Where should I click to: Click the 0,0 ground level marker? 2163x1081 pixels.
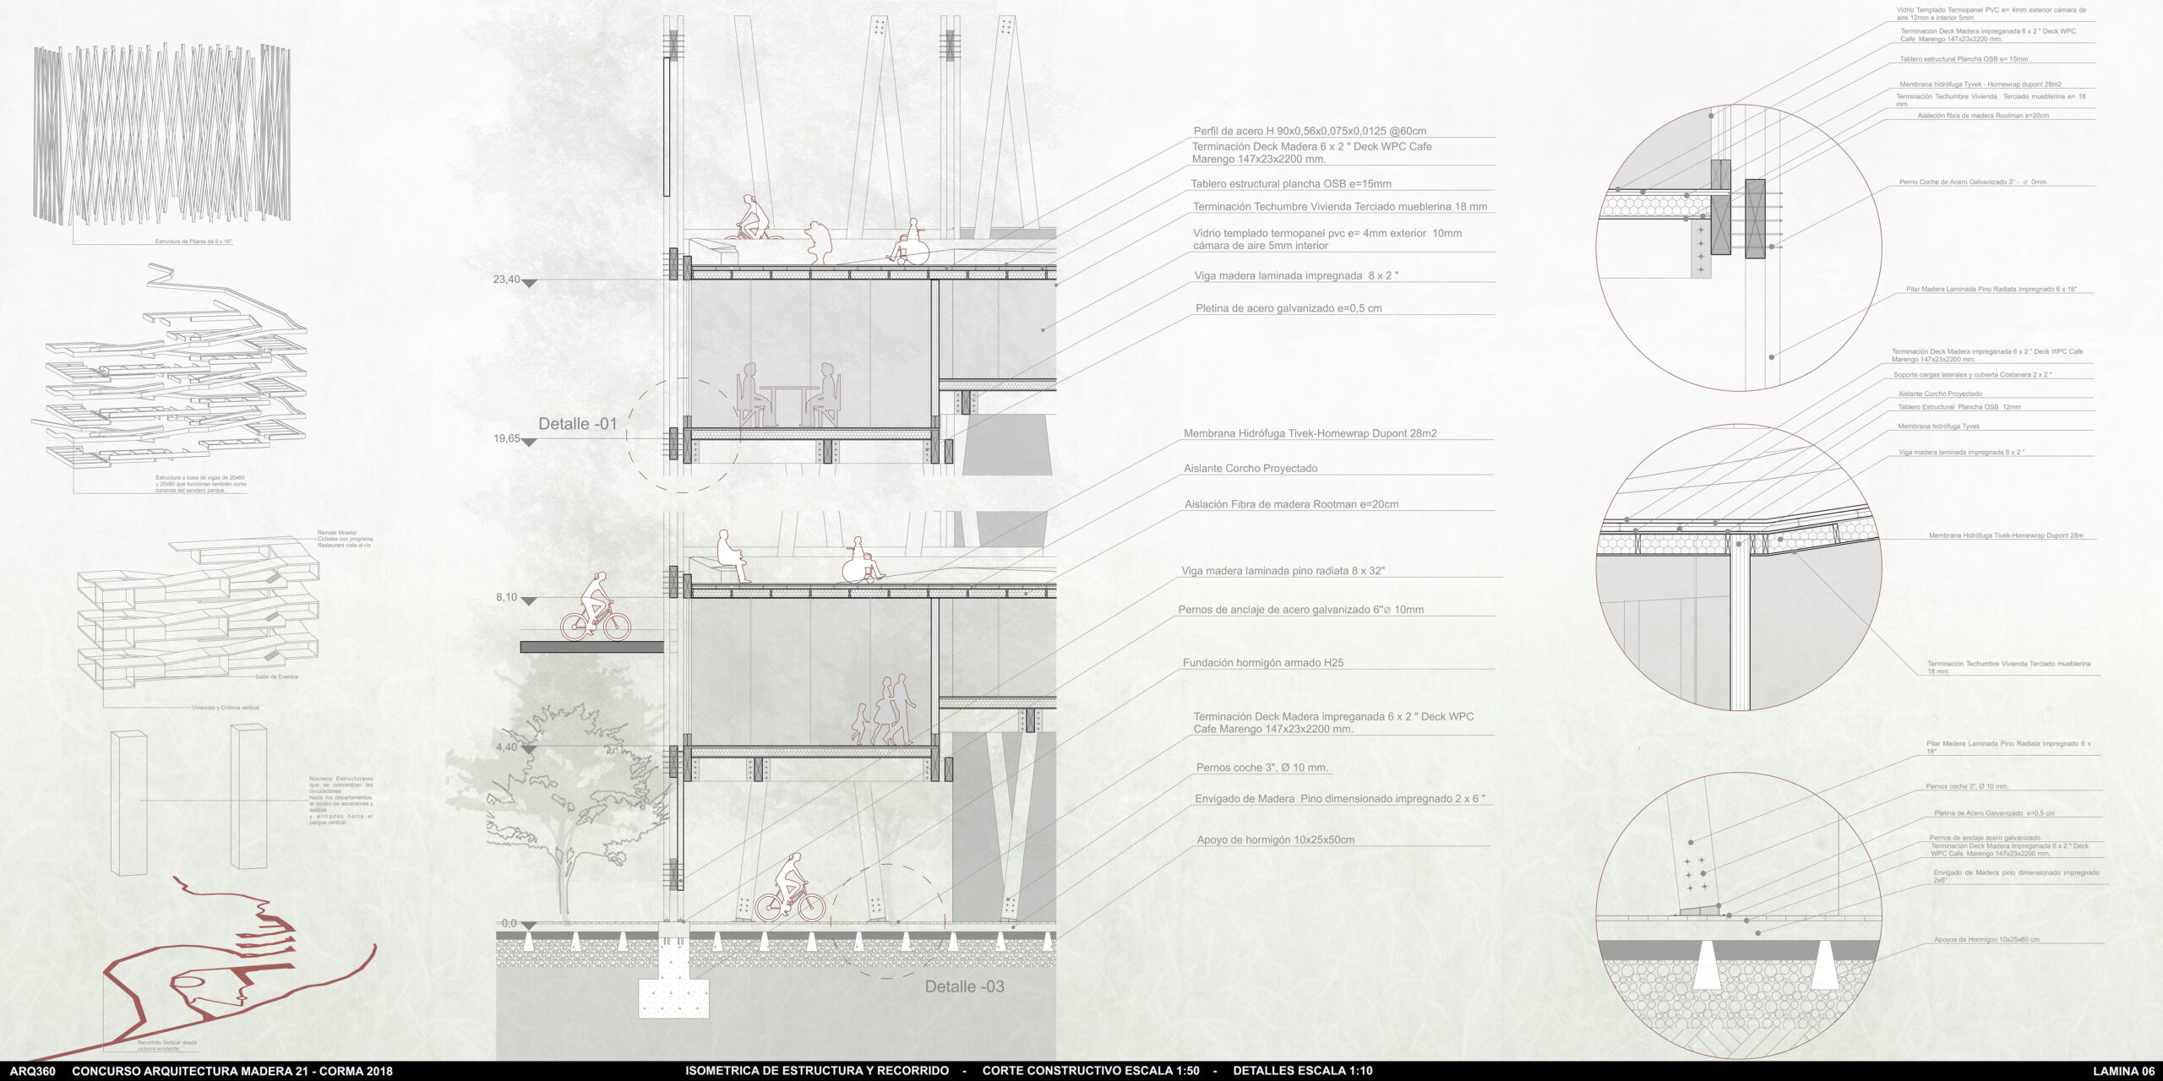pos(509,924)
